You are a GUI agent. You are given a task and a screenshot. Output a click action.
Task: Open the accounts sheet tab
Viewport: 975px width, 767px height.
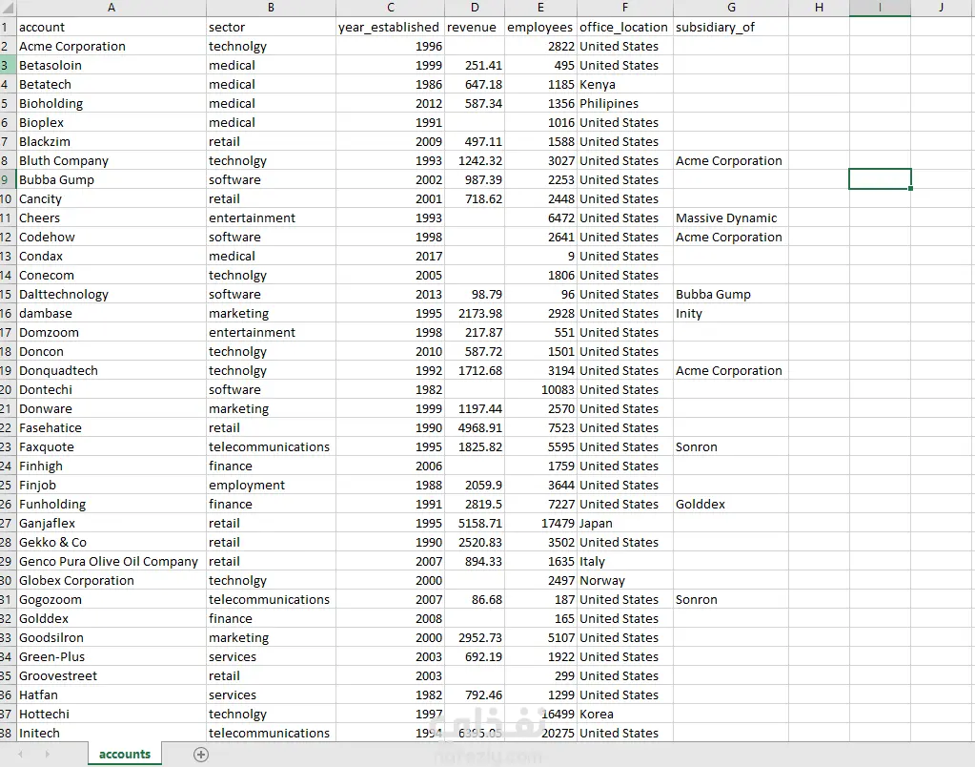124,754
